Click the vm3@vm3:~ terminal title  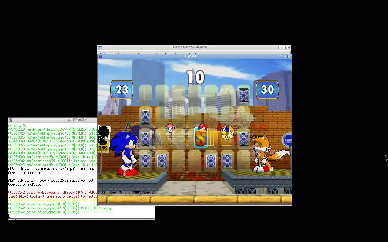[x=77, y=120]
